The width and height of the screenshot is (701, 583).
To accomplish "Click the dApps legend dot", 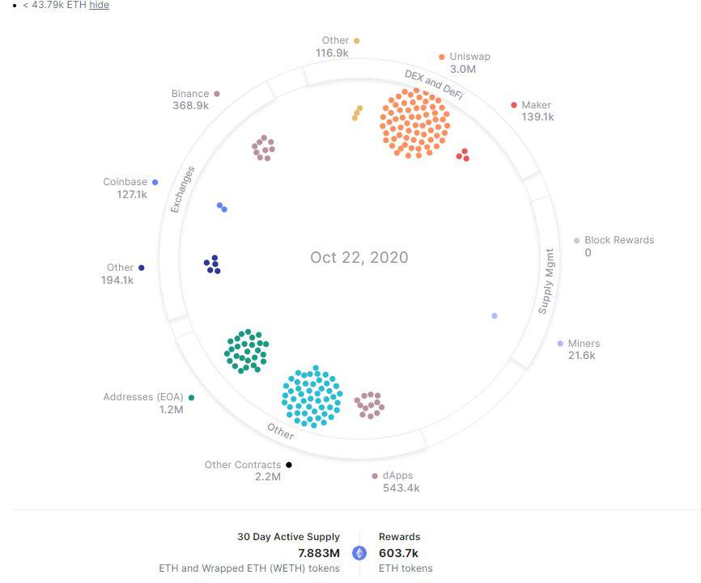I will pyautogui.click(x=375, y=475).
